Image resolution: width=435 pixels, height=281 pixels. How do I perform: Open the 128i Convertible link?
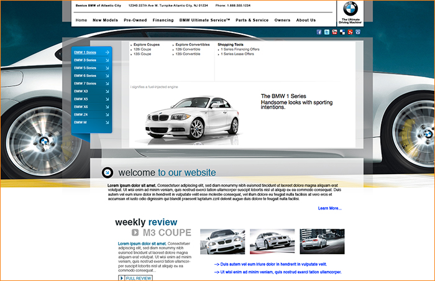coord(188,49)
